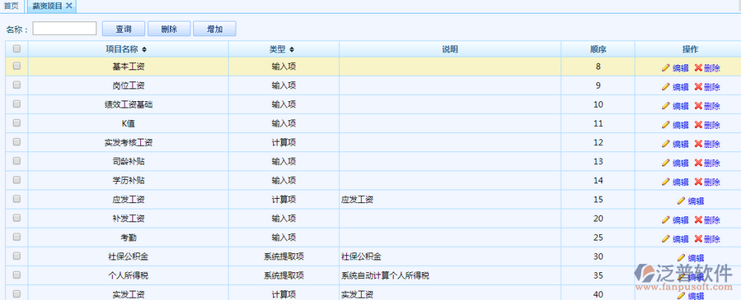The image size is (741, 300).
Task: Click the pencil edit icon for 基本工资
Action: 666,68
